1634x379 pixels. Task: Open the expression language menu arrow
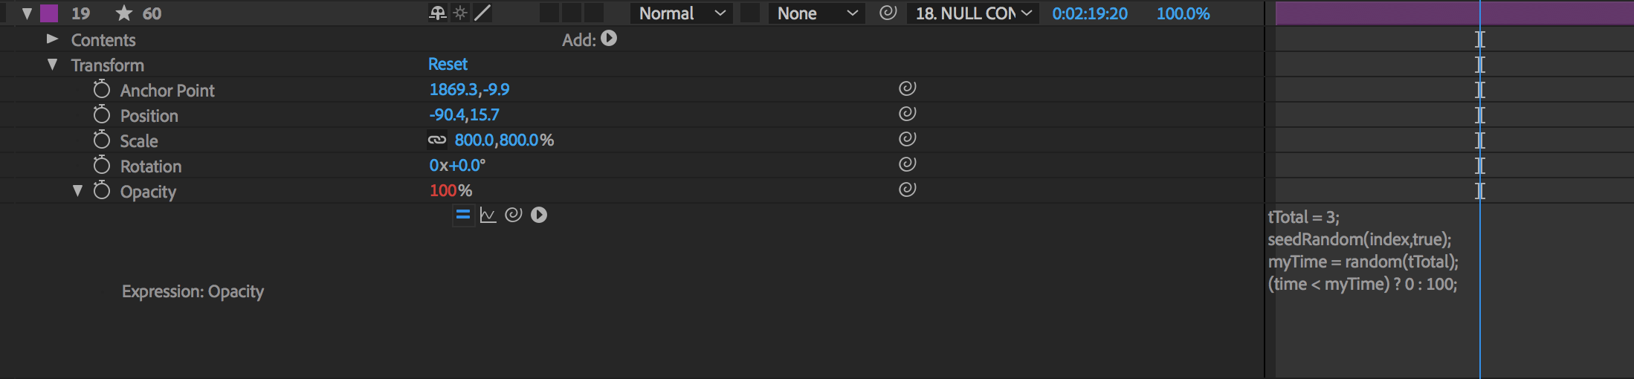(x=539, y=216)
